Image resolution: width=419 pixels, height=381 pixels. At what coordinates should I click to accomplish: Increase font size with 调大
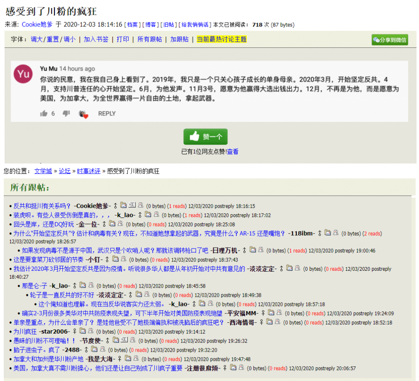(x=36, y=39)
